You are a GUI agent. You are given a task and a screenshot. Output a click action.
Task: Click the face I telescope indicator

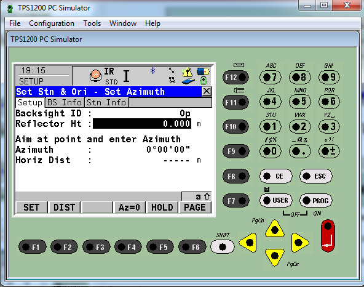coord(126,76)
